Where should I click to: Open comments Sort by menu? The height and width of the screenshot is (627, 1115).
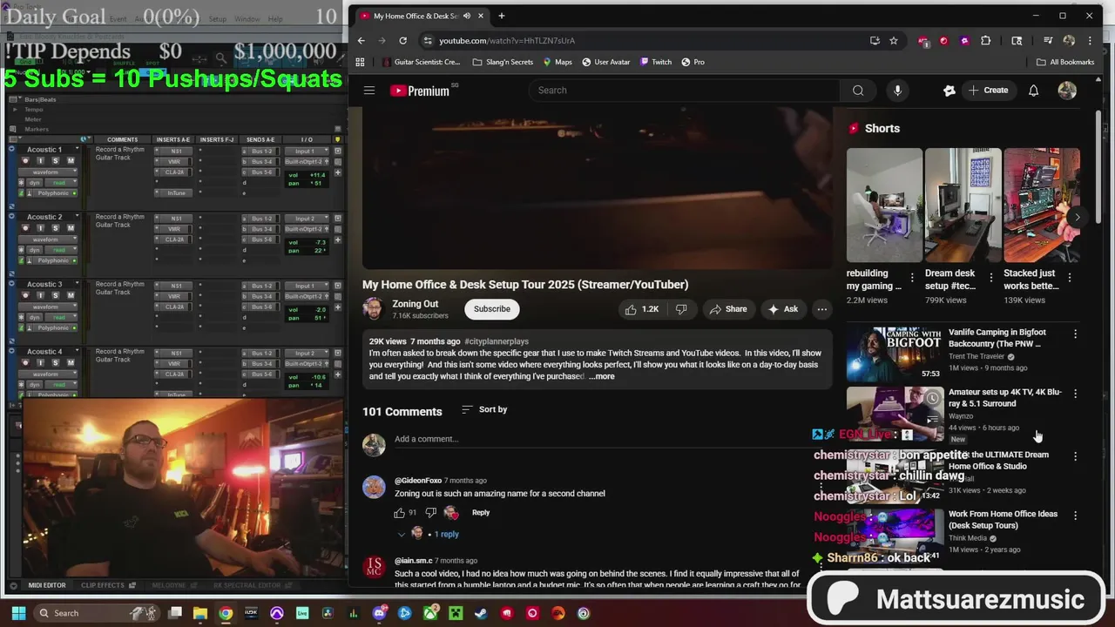[484, 409]
